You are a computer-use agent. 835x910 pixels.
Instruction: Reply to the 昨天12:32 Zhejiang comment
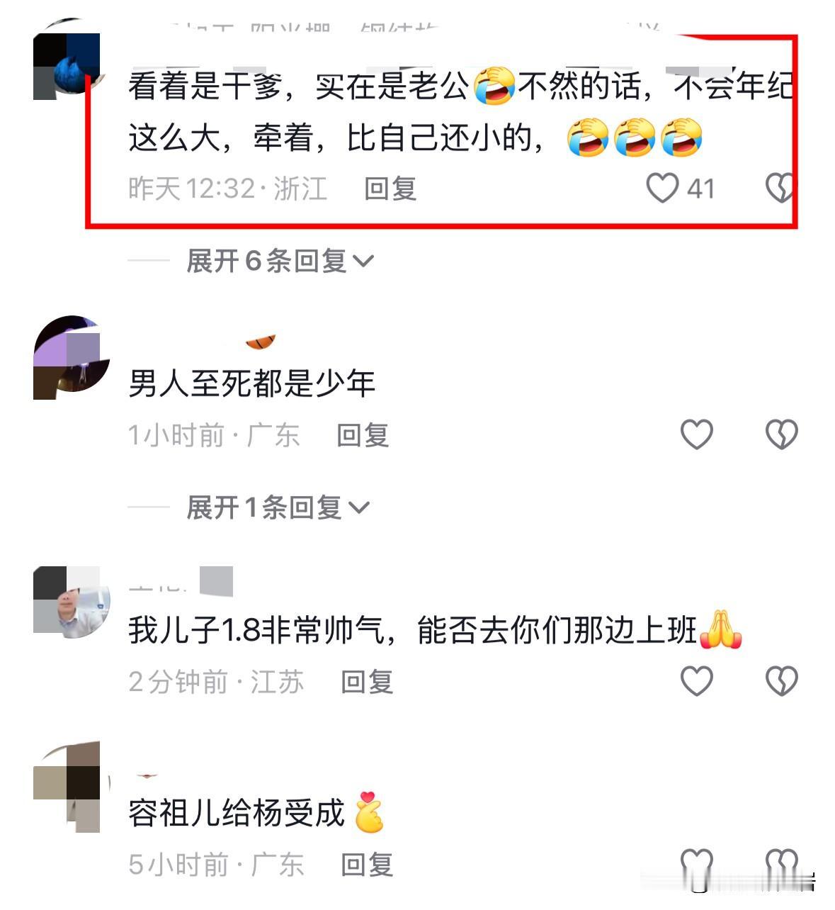390,189
